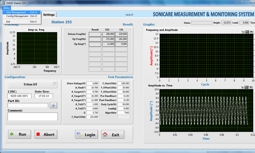The height and width of the screenshot is (153, 255).
Task: Activate zoom tool on Frequency and Amplitude graph
Action: click(247, 32)
